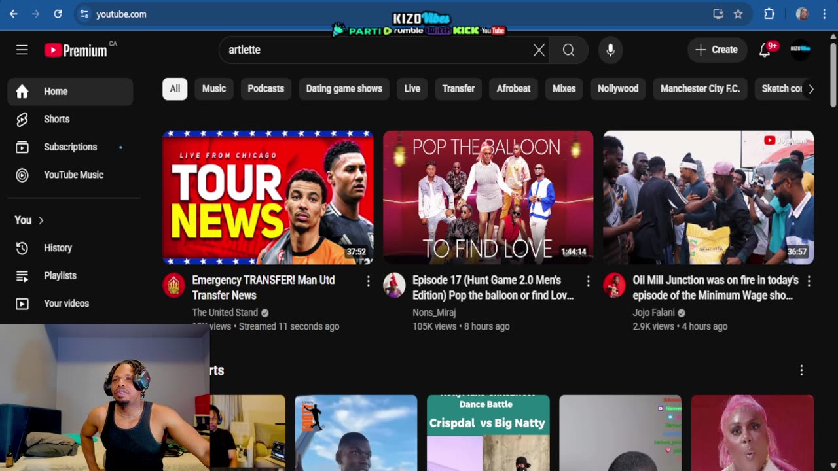Open Subscriptions in the sidebar

(x=70, y=147)
